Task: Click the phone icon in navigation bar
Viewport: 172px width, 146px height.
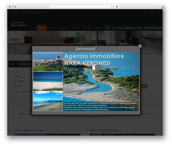Action: [107, 28]
